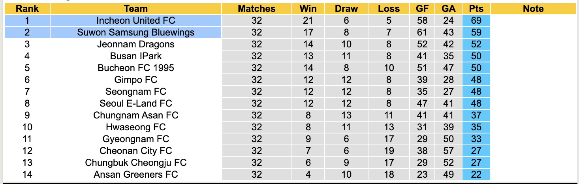Select the Note column header

point(533,9)
